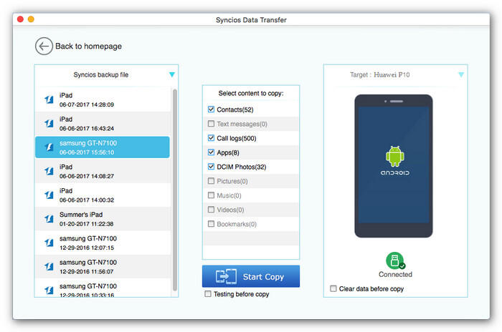Enable Testing before copy checkbox
This screenshot has width=502, height=332.
208,293
